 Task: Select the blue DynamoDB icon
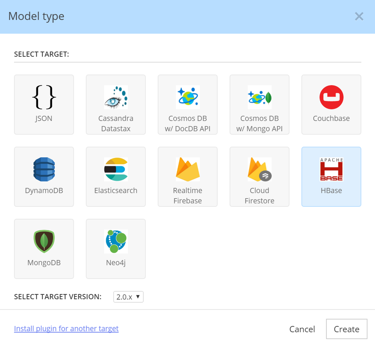(x=44, y=170)
